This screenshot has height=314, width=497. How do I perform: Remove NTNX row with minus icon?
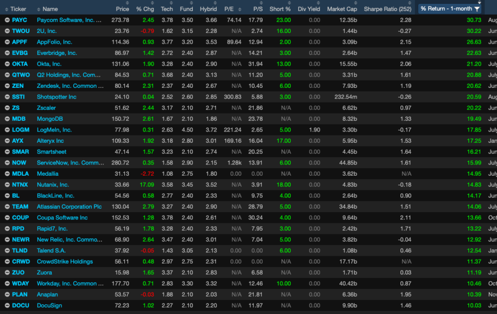click(x=7, y=185)
